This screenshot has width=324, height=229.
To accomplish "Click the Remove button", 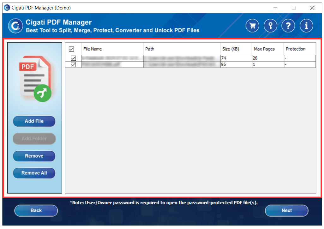I will [34, 156].
